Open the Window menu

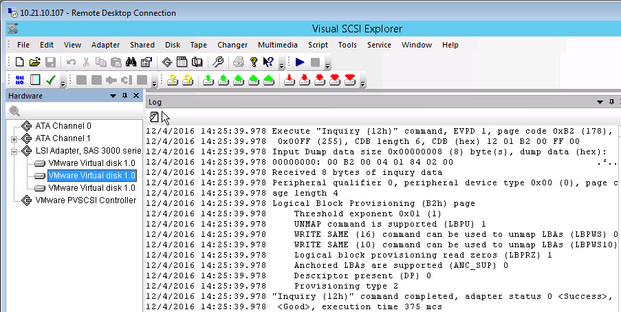click(x=417, y=45)
